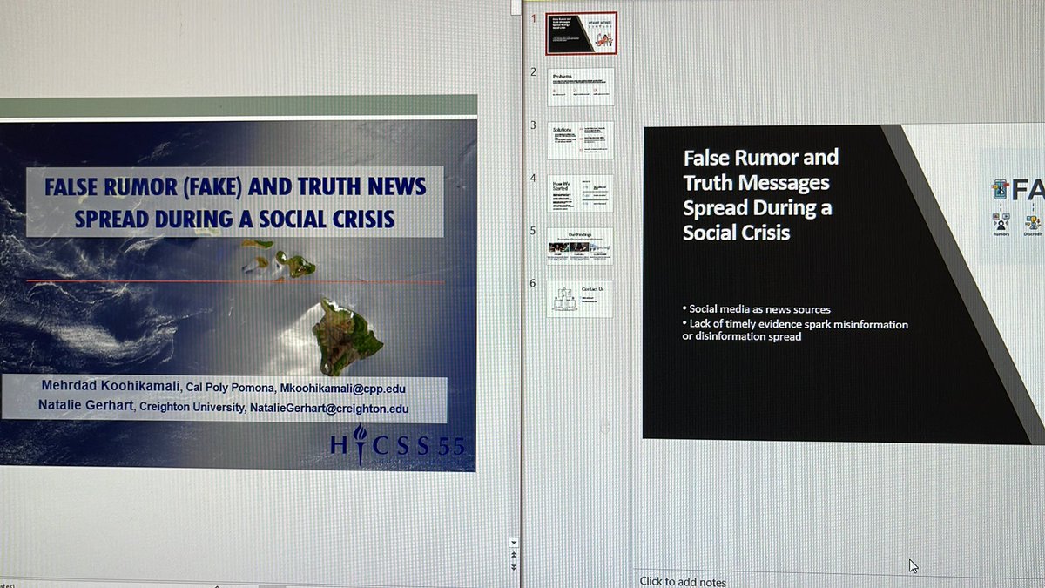Click the scroll down arrow in left window

tap(514, 542)
